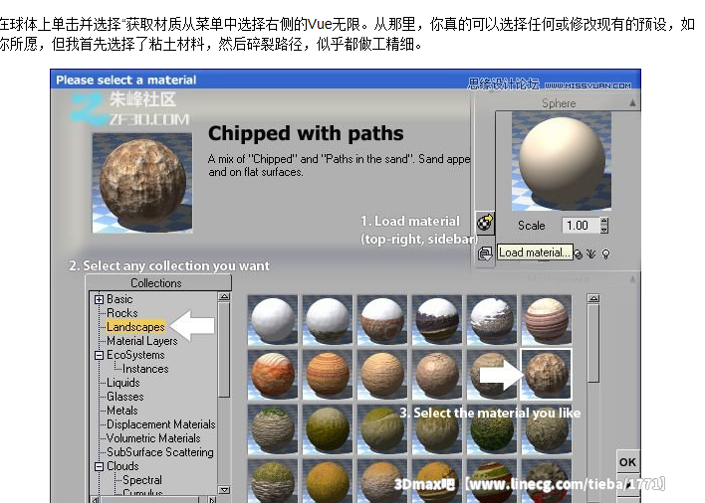Collapse the EcoSystems collection node
The width and height of the screenshot is (705, 503).
point(99,355)
